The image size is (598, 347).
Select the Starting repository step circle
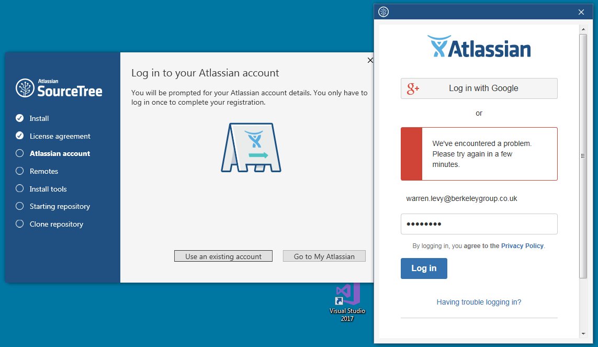click(19, 206)
